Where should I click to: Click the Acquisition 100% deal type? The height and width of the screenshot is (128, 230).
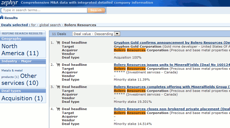127,57
